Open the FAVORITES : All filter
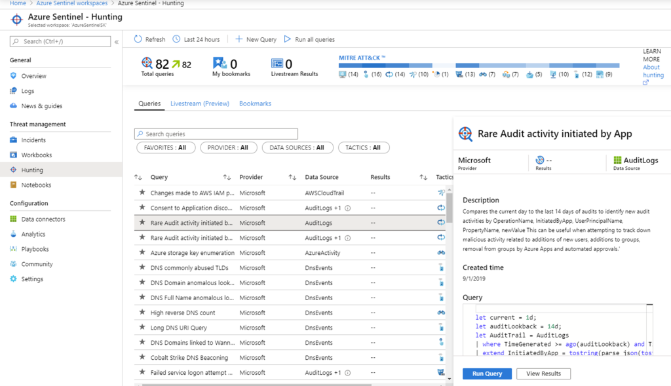Screen dimensions: 671x386 166,147
